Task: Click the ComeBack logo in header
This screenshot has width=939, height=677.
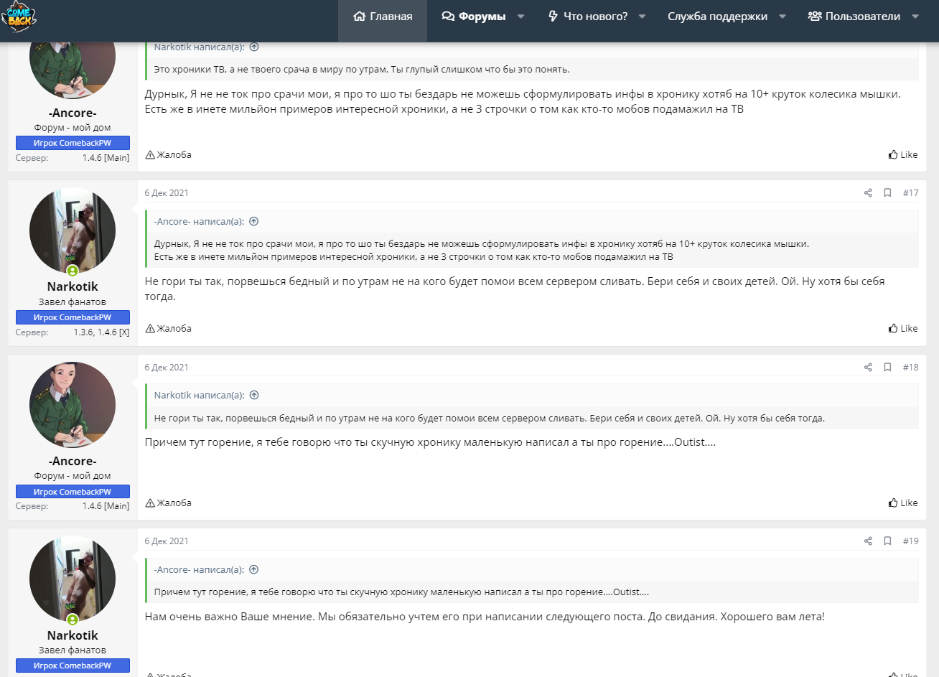Action: point(19,17)
